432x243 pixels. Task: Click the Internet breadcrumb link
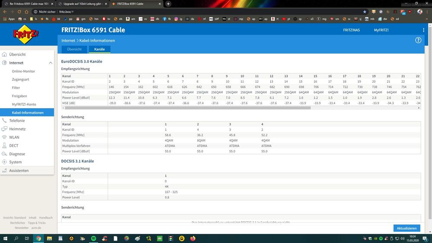pyautogui.click(x=68, y=41)
